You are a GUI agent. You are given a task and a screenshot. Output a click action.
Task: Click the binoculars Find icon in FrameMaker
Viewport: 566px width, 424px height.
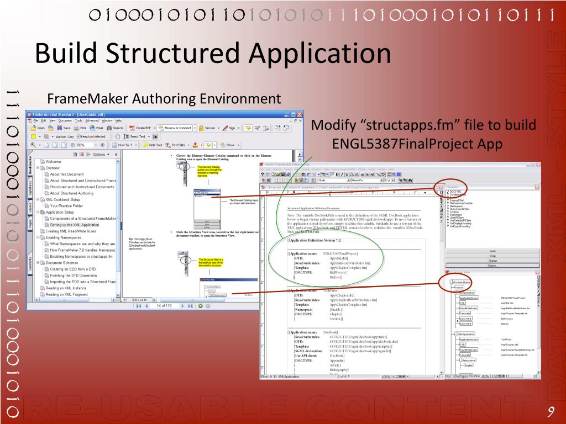click(x=411, y=180)
